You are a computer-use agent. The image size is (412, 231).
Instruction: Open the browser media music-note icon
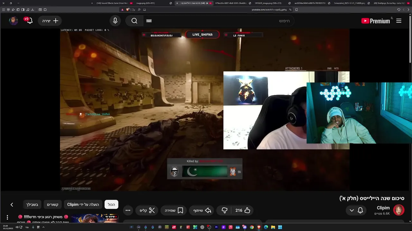pos(28,10)
